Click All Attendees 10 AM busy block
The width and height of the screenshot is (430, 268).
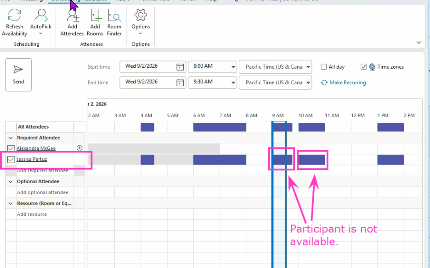coord(312,127)
